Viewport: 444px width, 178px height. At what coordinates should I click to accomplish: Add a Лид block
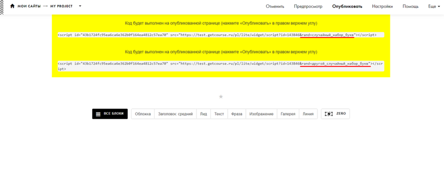[203, 114]
